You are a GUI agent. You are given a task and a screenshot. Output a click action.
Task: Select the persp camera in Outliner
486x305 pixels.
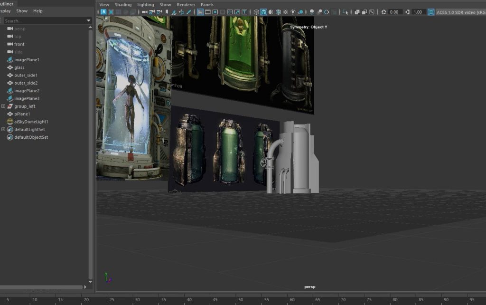coord(19,29)
